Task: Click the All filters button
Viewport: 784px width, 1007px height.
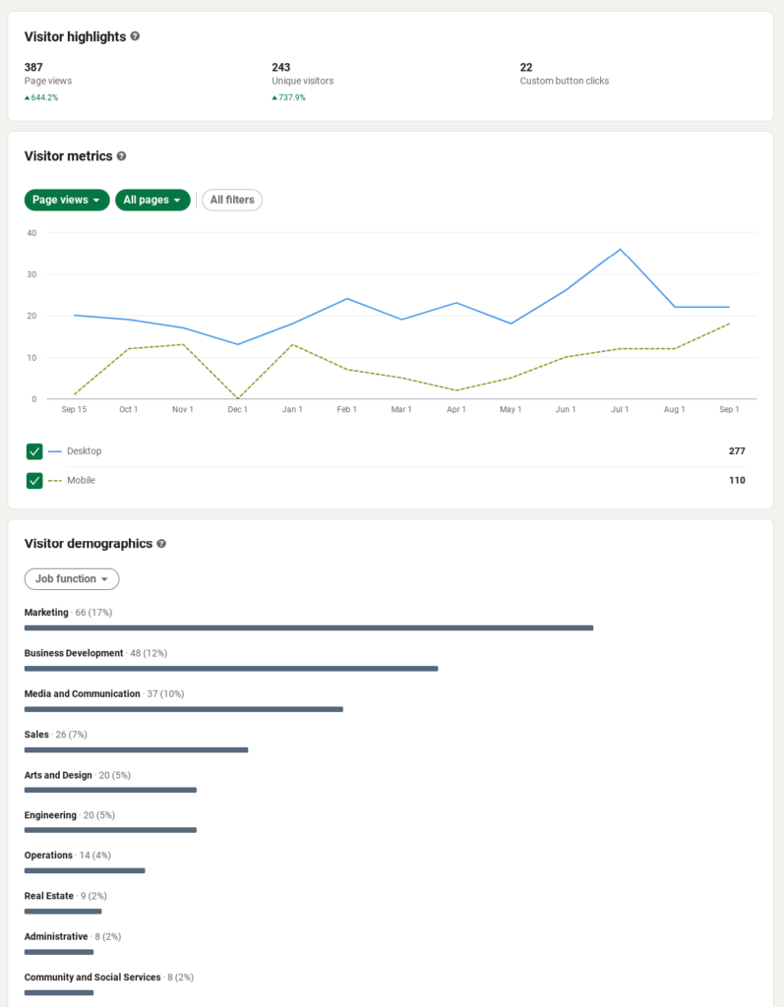Action: coord(232,200)
